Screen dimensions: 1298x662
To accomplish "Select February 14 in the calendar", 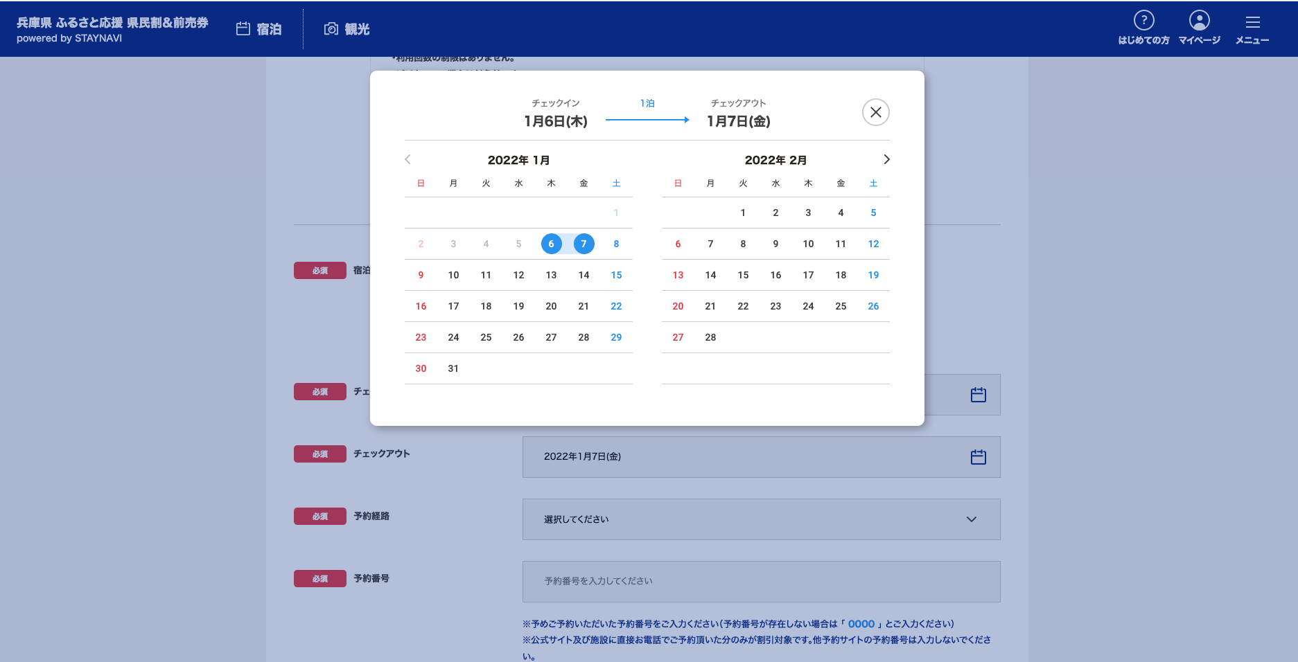I will point(710,275).
